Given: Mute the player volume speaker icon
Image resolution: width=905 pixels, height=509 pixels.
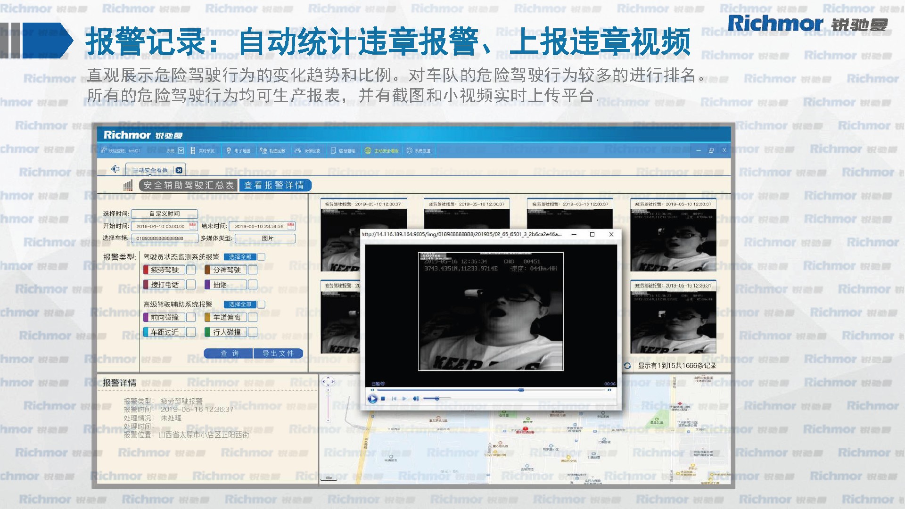Looking at the screenshot, I should coord(416,399).
